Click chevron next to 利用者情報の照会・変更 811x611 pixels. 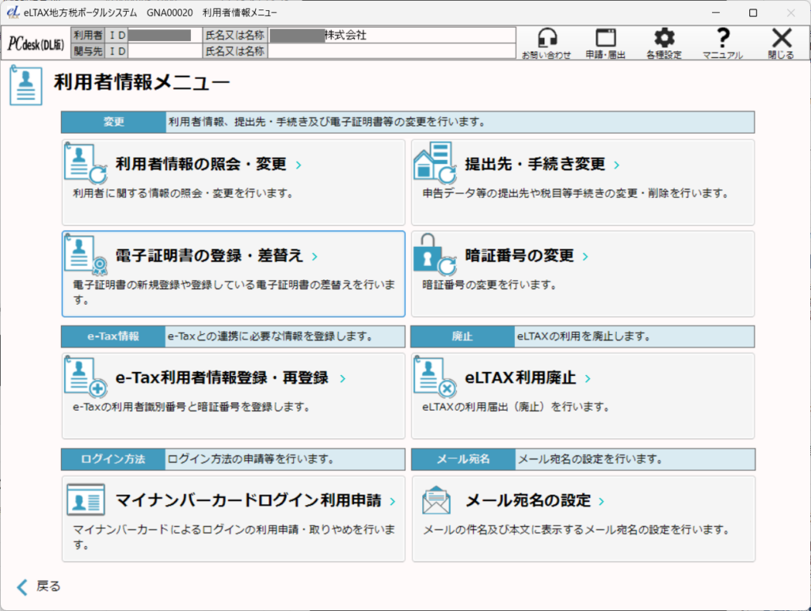coord(299,165)
